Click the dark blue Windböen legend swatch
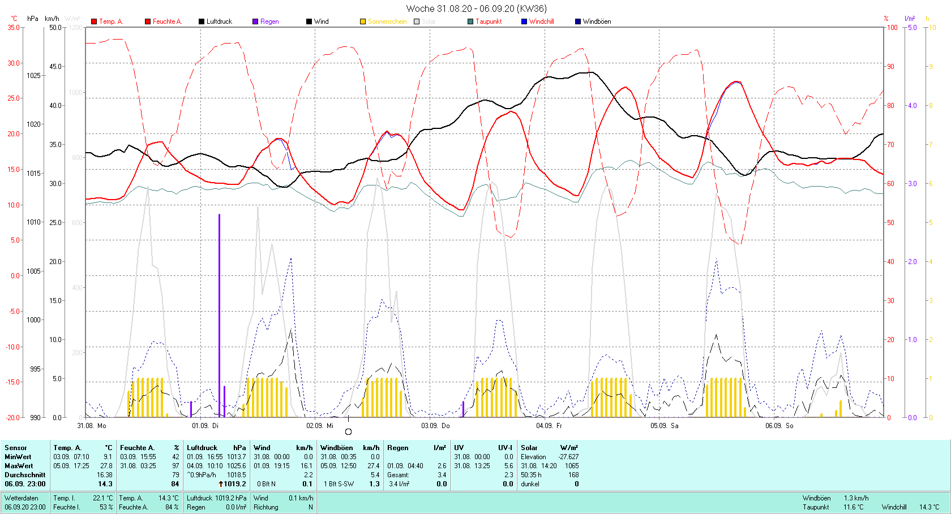951x514 pixels. coord(578,21)
